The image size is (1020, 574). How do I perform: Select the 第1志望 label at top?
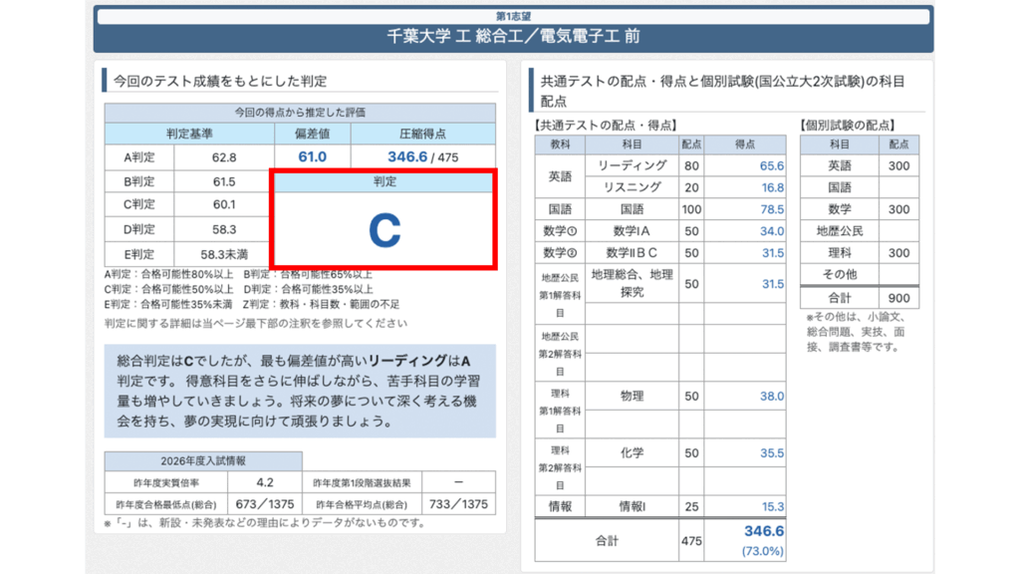(x=513, y=16)
